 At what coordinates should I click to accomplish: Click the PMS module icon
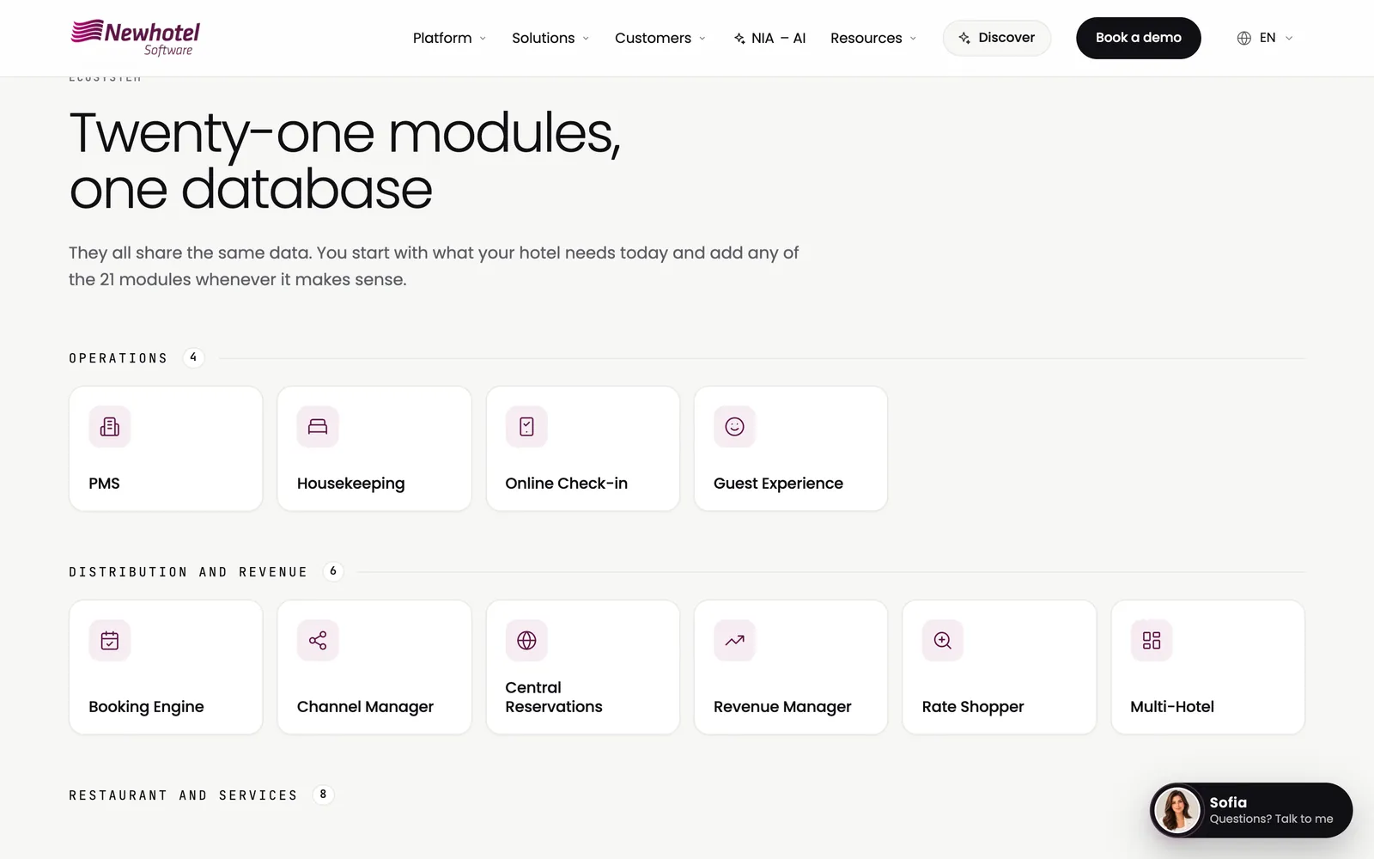110,427
